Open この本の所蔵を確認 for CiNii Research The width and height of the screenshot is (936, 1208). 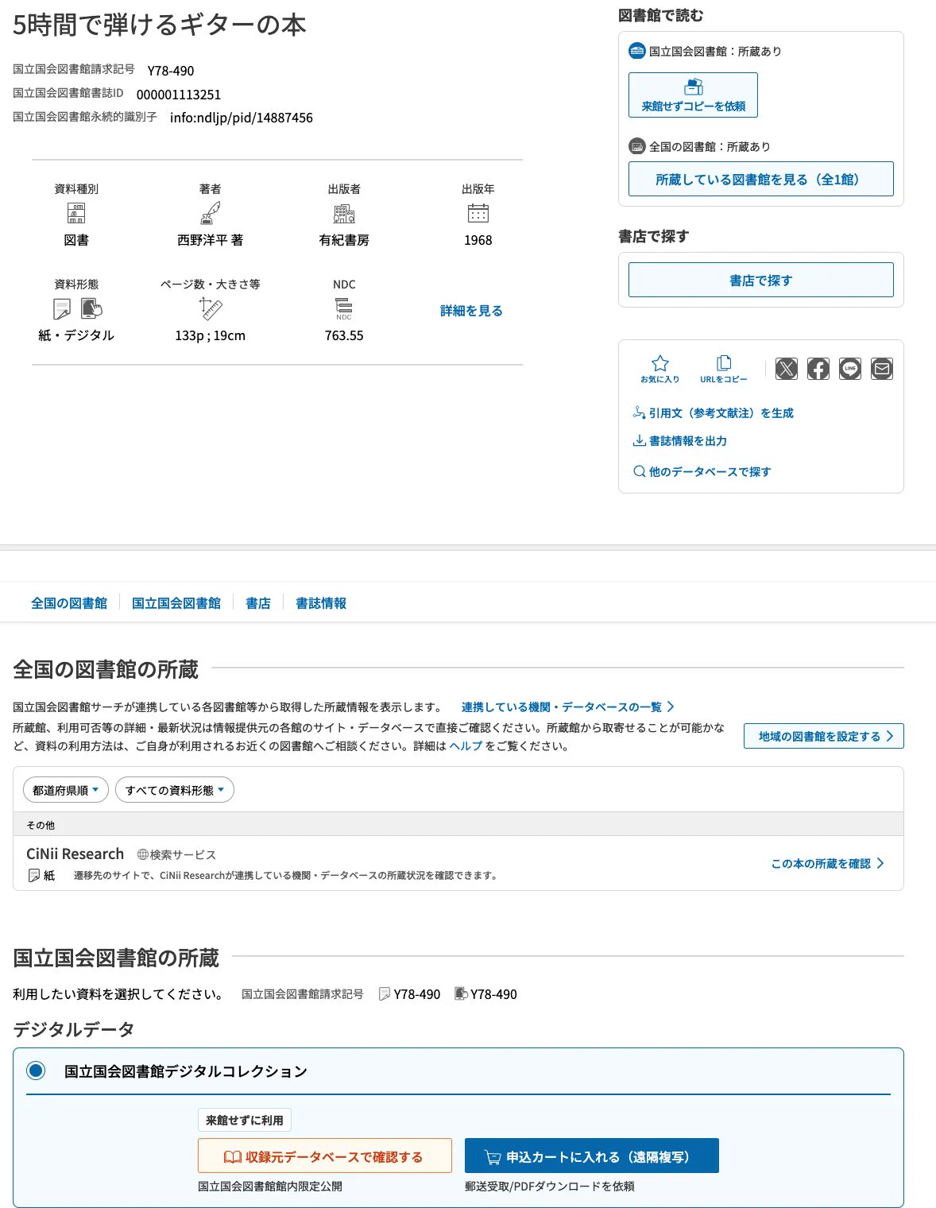point(827,863)
